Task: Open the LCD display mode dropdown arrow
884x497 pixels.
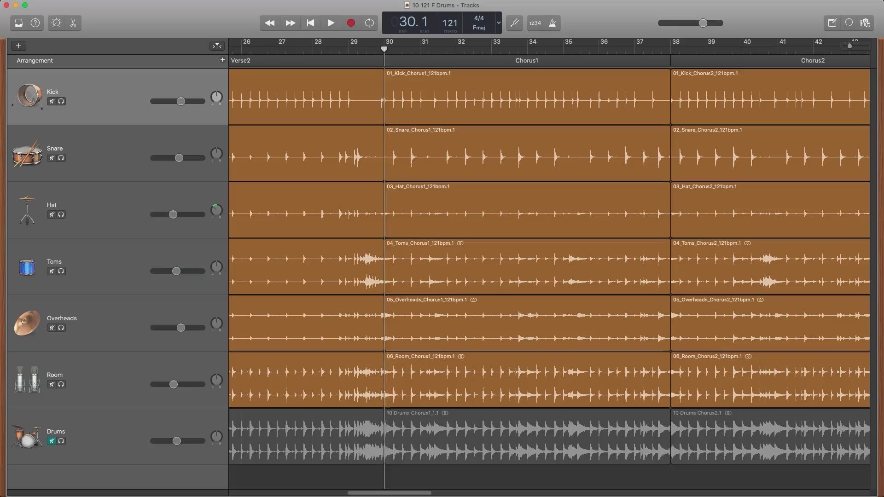Action: (x=498, y=23)
